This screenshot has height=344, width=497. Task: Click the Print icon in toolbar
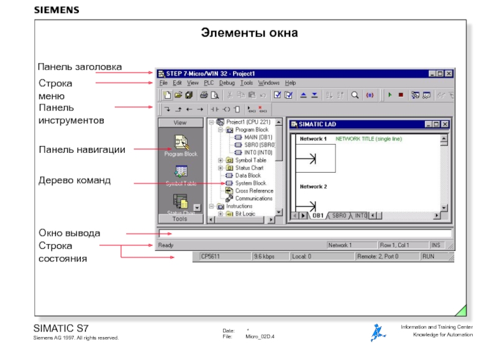(x=203, y=95)
